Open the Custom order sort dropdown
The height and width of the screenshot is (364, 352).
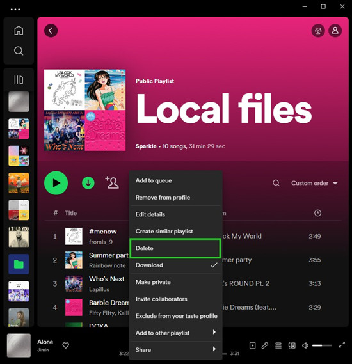(314, 183)
